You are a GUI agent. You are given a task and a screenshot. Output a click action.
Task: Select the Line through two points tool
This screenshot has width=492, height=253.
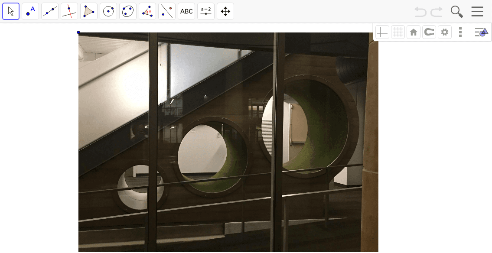click(x=50, y=11)
